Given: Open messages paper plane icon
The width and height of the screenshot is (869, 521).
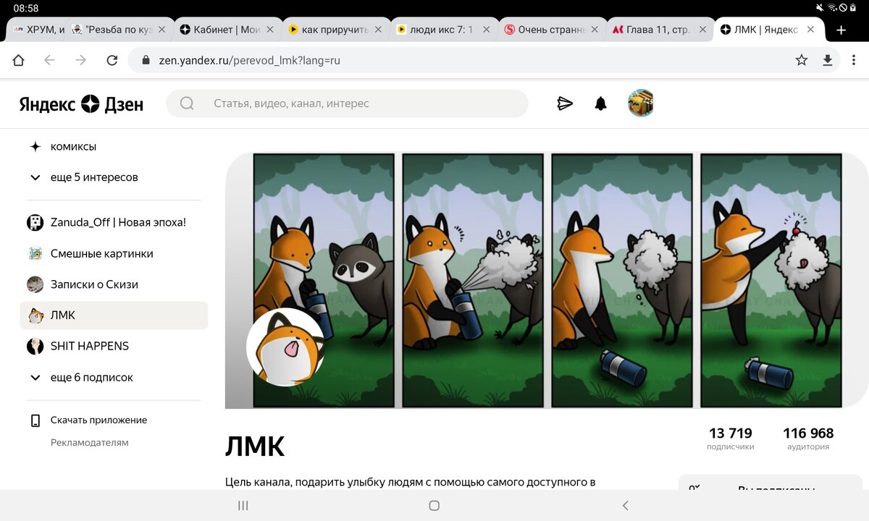Looking at the screenshot, I should 565,103.
